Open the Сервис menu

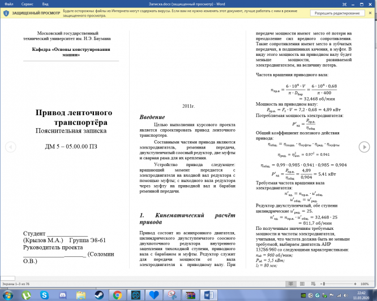[27, 4]
